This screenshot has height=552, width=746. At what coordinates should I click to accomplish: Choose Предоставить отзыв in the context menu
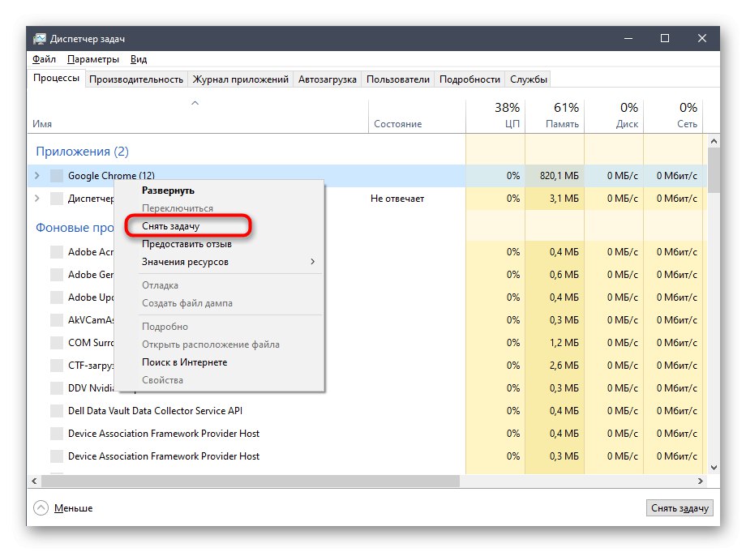[x=187, y=244]
